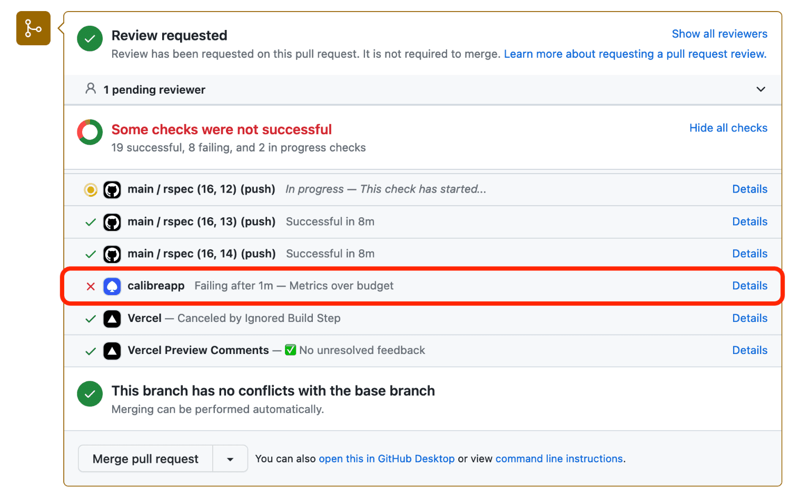Click the Vercel Preview Comments icon
The image size is (790, 496).
pyautogui.click(x=112, y=350)
